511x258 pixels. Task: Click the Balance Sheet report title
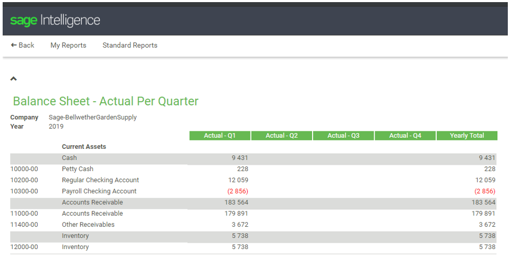tap(106, 101)
